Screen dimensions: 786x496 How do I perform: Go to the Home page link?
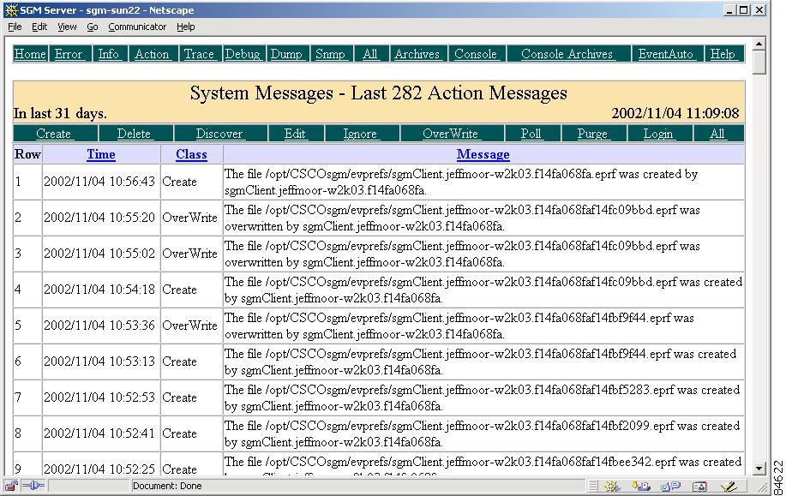tap(30, 54)
